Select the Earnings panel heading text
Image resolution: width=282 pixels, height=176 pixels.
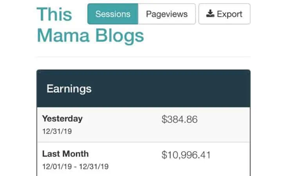(69, 88)
